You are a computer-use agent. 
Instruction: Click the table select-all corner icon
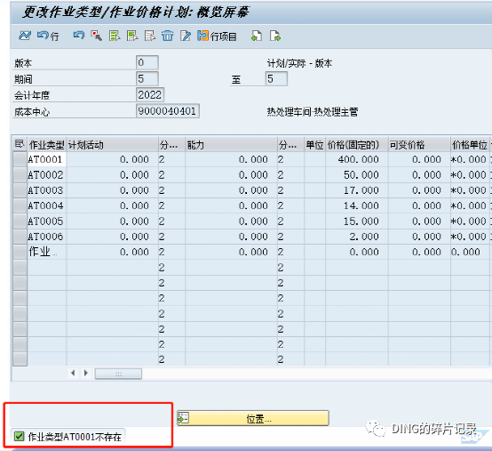(x=20, y=144)
